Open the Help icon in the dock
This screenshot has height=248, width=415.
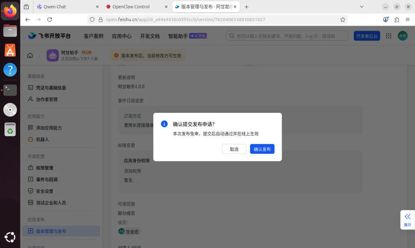coord(10,70)
